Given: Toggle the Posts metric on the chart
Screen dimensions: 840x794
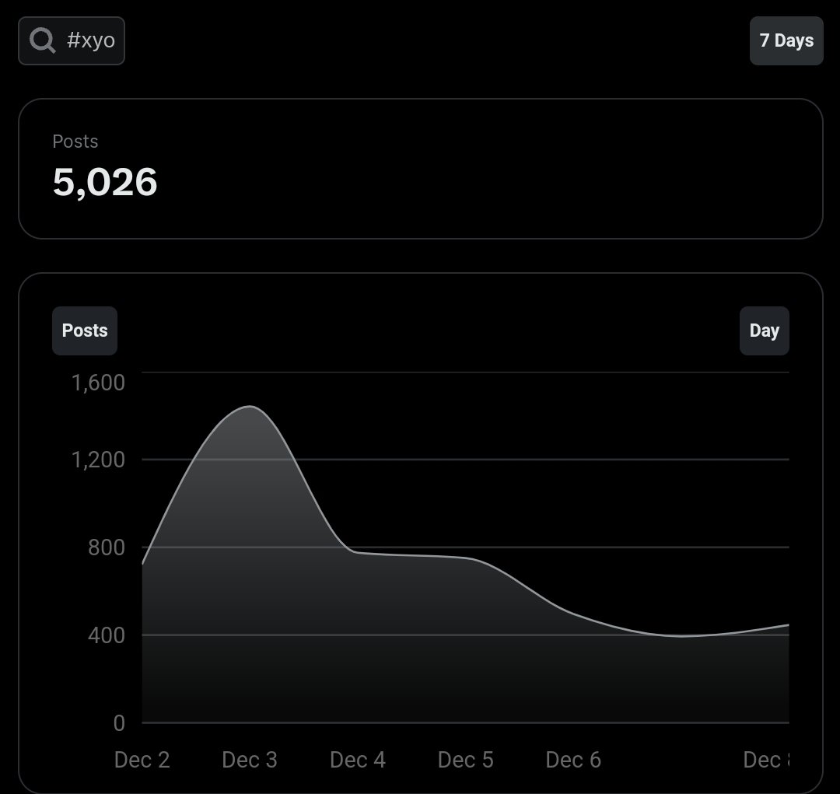Looking at the screenshot, I should coord(84,331).
